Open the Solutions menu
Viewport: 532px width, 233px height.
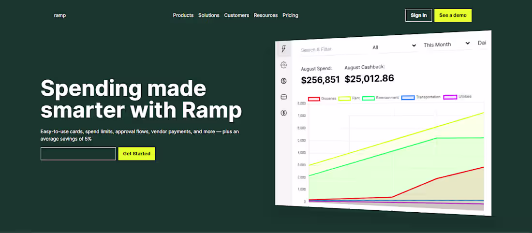click(x=208, y=15)
